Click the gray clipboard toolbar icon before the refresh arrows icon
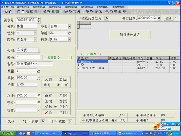The image size is (181, 136). tap(36, 12)
